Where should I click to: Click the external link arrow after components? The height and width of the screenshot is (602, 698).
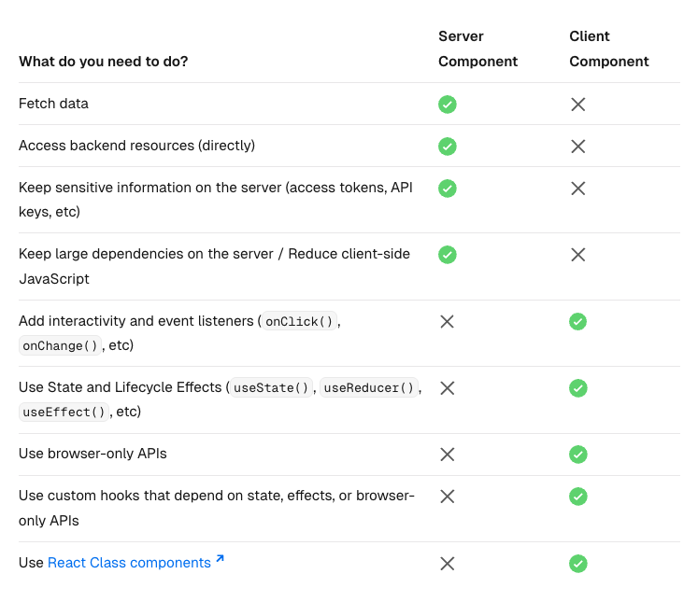[220, 559]
